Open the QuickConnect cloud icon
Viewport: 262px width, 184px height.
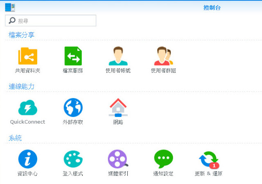[28, 108]
